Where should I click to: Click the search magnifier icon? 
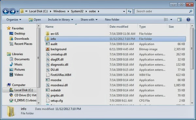(191, 11)
